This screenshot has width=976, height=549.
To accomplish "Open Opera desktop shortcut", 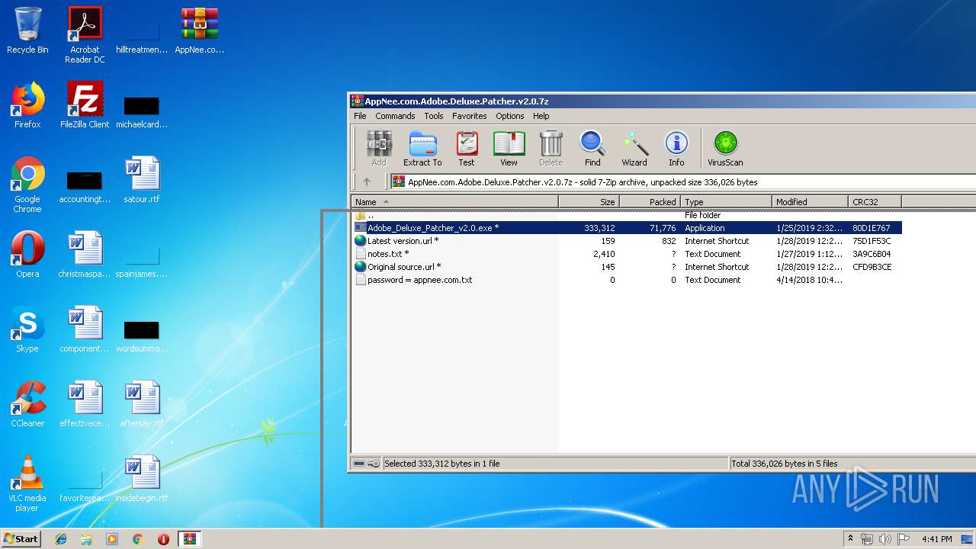I will 27,255.
